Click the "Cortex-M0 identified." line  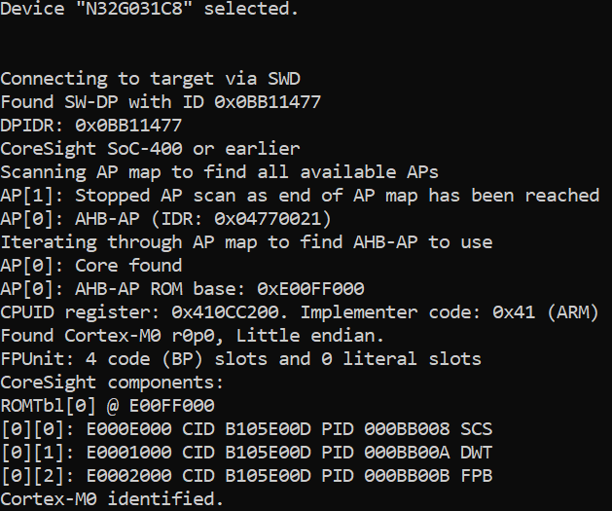pyautogui.click(x=112, y=499)
